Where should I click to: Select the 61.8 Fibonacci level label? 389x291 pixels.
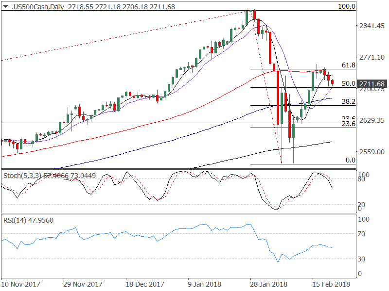[348, 65]
